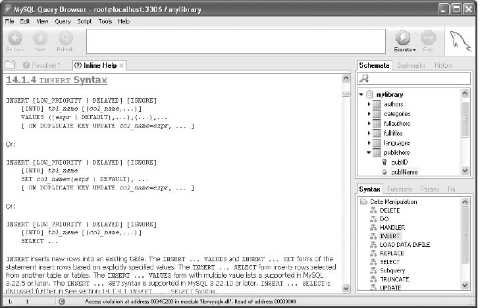The height and width of the screenshot is (308, 503).
Task: Click the publishers table icon
Action: [x=377, y=153]
